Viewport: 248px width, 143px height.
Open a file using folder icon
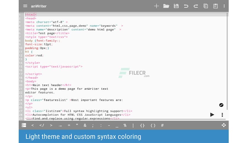coord(166,6)
